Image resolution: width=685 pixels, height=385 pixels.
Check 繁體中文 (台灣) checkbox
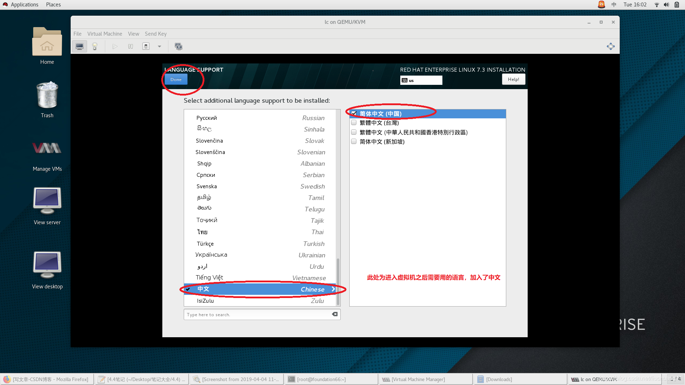tap(354, 123)
